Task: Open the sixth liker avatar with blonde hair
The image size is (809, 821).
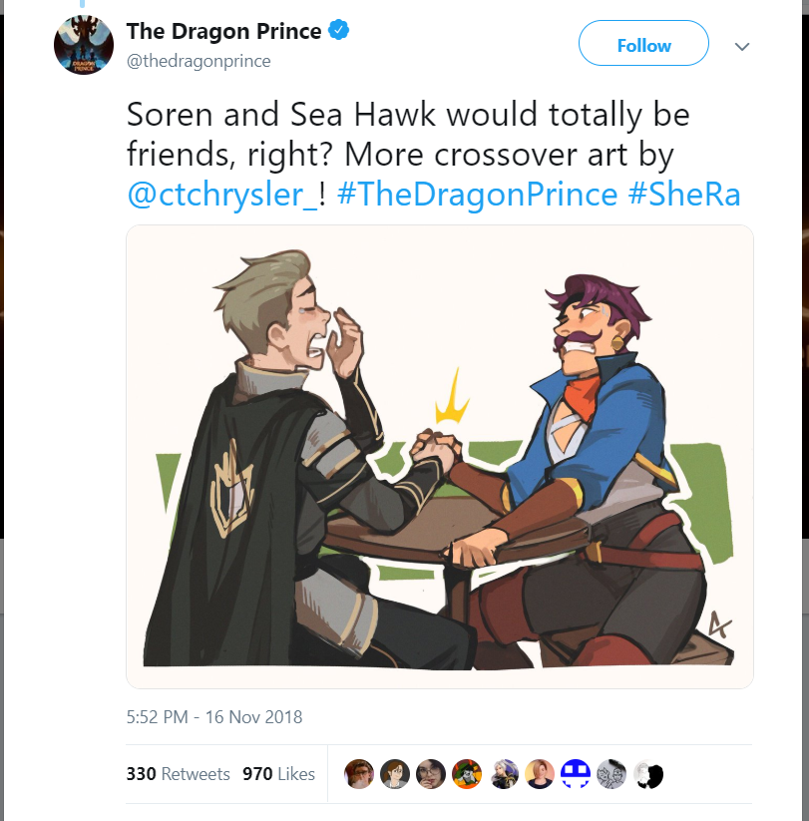Action: click(540, 774)
